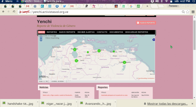
Task: Go to Descargar Reportes in navigation bar
Action: point(136,32)
